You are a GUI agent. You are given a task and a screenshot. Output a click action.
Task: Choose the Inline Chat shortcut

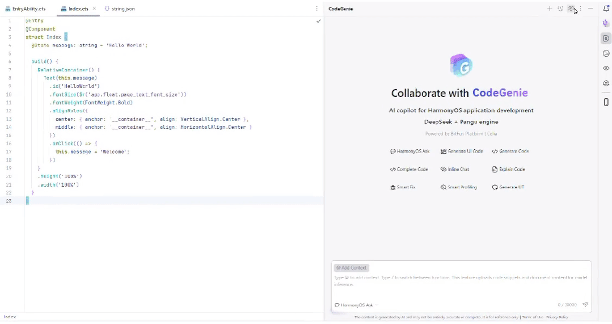coord(455,170)
